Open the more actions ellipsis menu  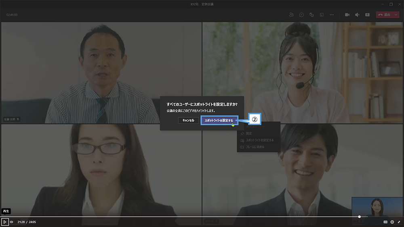click(332, 15)
